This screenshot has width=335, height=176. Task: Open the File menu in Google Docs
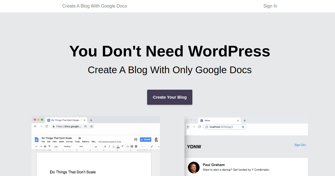tap(43, 142)
